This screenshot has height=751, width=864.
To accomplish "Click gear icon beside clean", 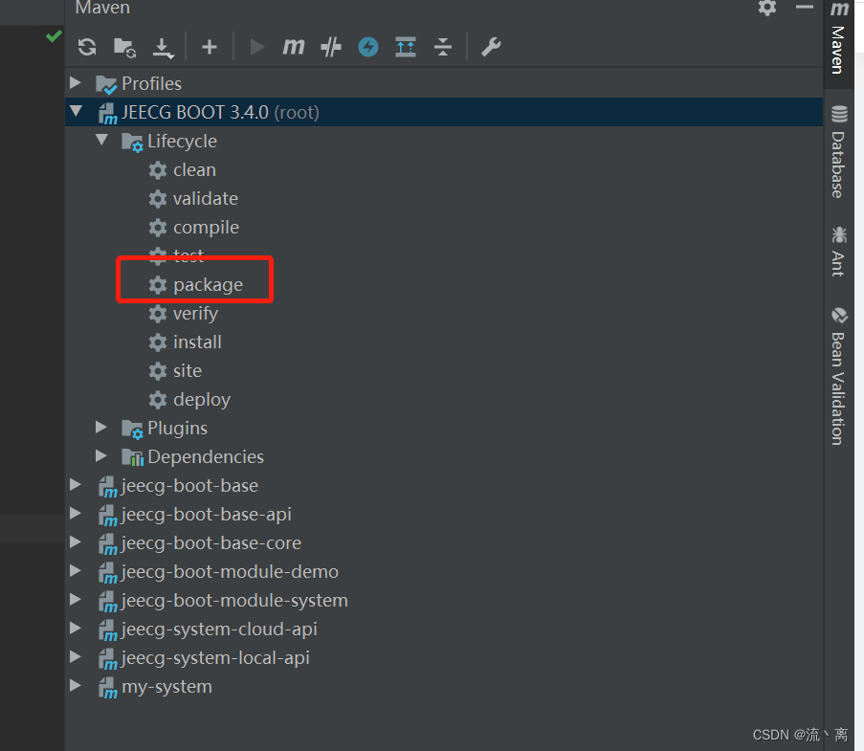I will point(158,170).
